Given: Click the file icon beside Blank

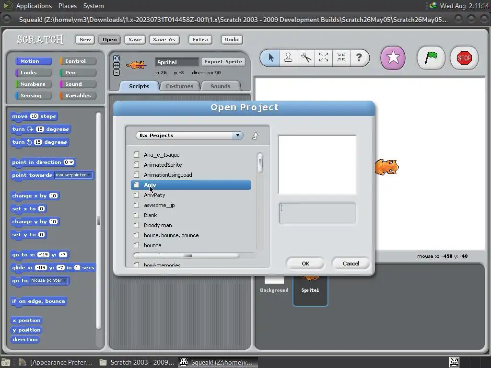Looking at the screenshot, I should [x=136, y=215].
